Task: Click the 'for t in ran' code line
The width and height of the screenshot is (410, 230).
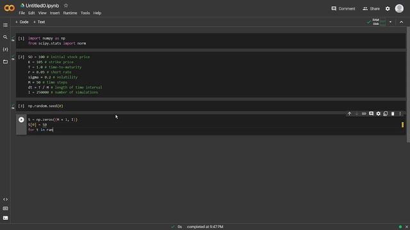Action: tap(40, 130)
